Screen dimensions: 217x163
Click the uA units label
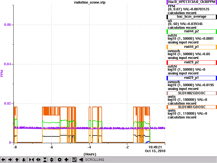coord(170,21)
